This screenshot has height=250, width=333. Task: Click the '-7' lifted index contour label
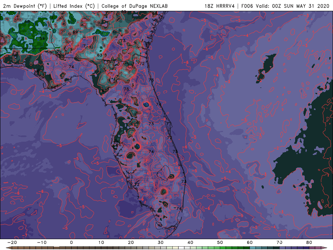pyautogui.click(x=25, y=235)
